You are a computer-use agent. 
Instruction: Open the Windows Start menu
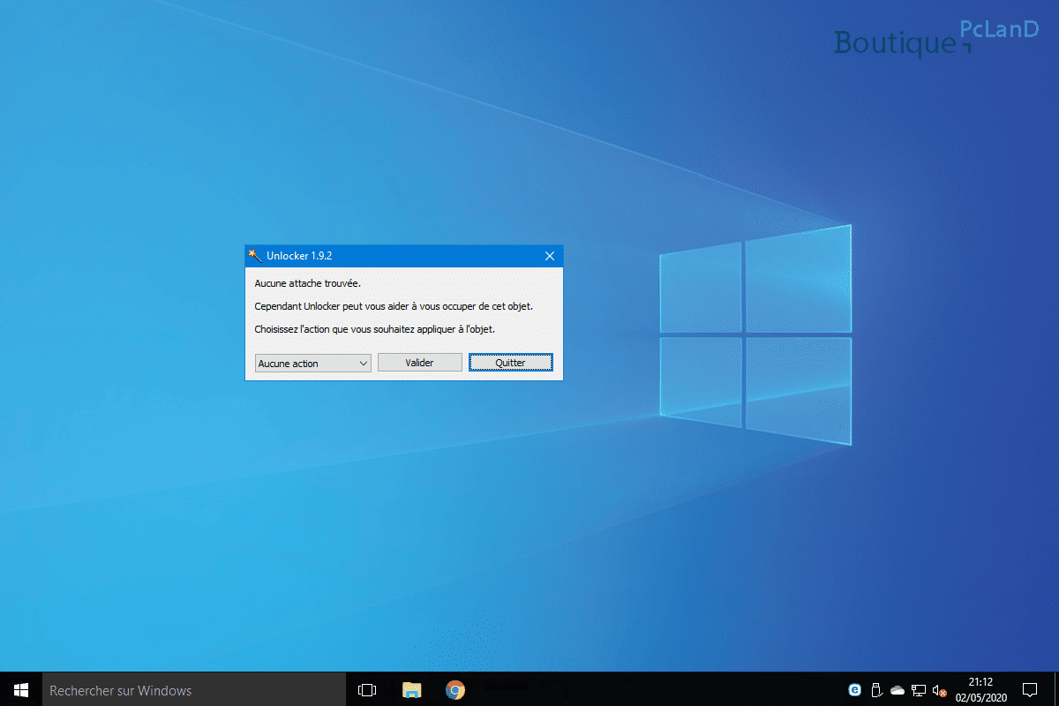[x=21, y=690]
